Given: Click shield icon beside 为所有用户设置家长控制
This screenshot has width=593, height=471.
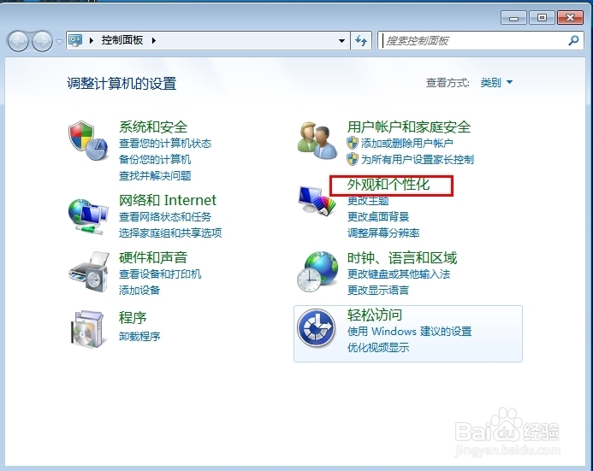Looking at the screenshot, I should tap(352, 159).
